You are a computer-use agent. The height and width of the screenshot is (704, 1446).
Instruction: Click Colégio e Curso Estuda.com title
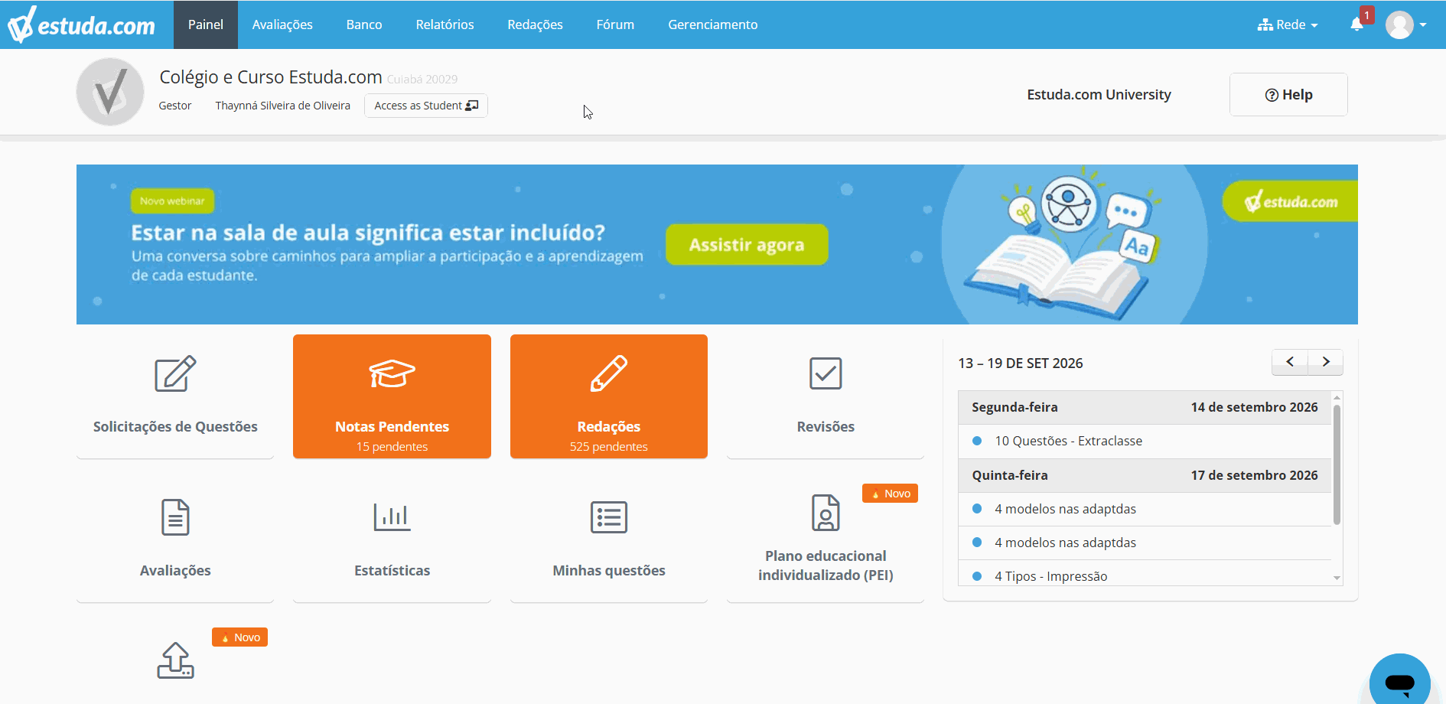click(x=271, y=77)
